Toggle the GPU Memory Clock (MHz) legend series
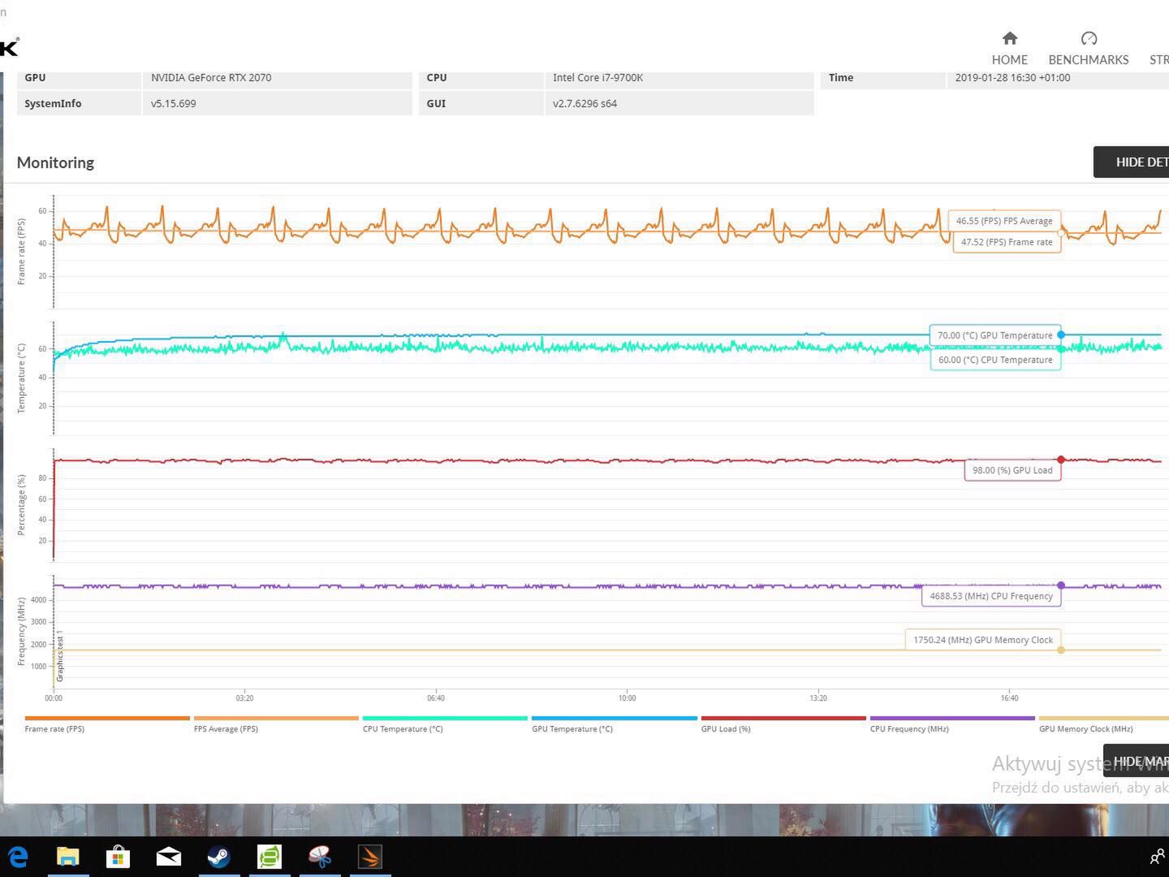Viewport: 1169px width, 877px height. 1104,724
